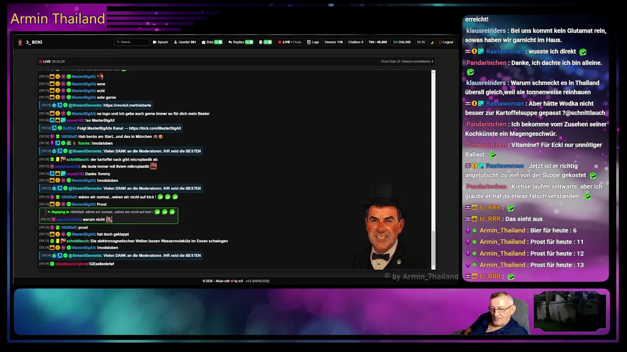Click the gift badge on xxaxe742 'Danke Tommy'
Screen dimensions: 627x352
tap(63, 174)
